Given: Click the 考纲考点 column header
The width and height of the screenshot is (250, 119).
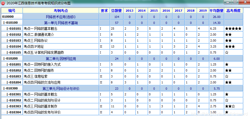Looking at the screenshot, I should coord(61,11).
